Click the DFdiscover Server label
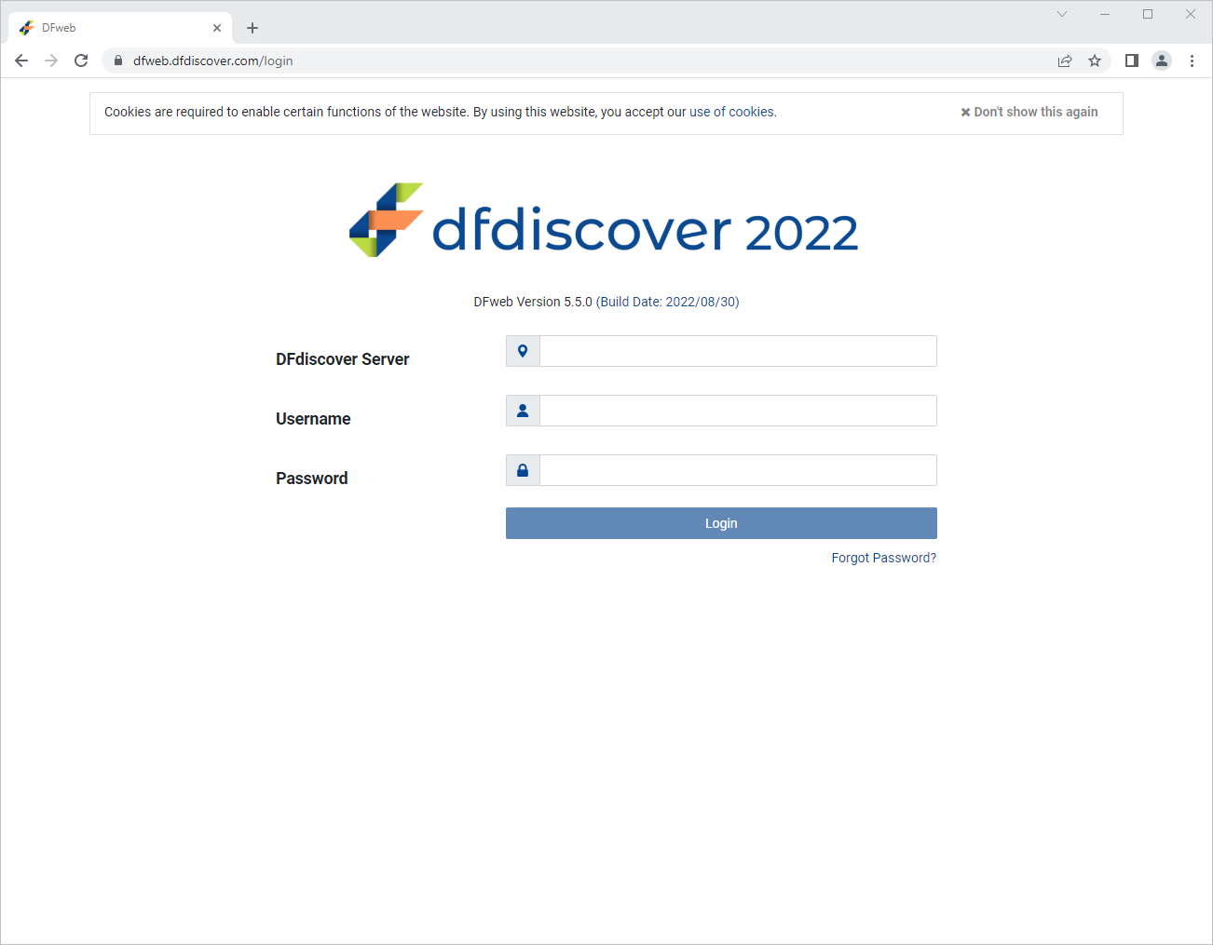This screenshot has height=945, width=1213. [343, 359]
